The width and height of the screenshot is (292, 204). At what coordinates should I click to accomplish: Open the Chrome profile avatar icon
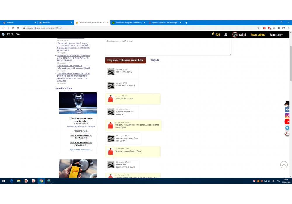(x=284, y=28)
